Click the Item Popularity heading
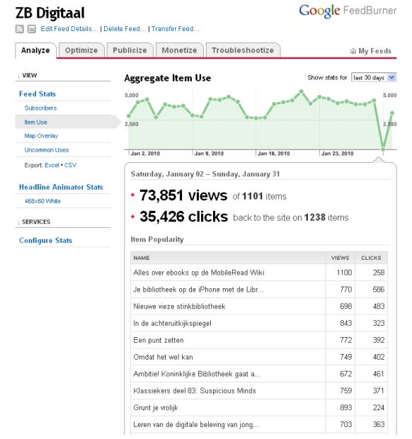 (157, 239)
